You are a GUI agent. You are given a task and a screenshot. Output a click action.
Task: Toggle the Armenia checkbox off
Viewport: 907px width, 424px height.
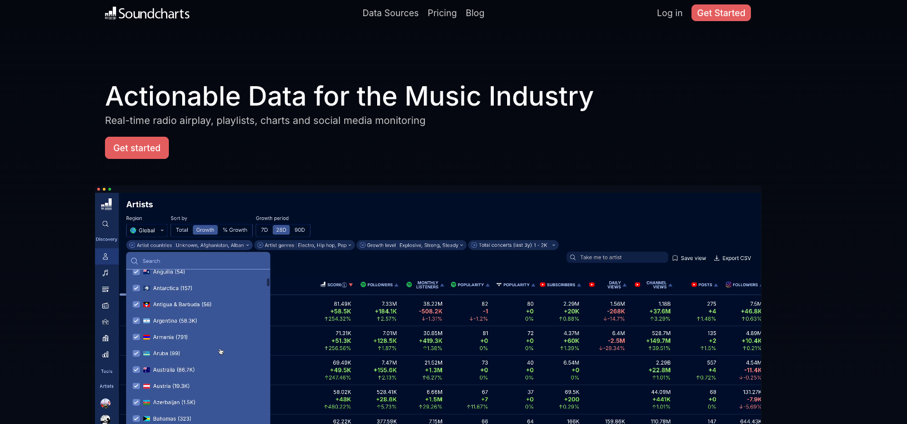pyautogui.click(x=136, y=337)
